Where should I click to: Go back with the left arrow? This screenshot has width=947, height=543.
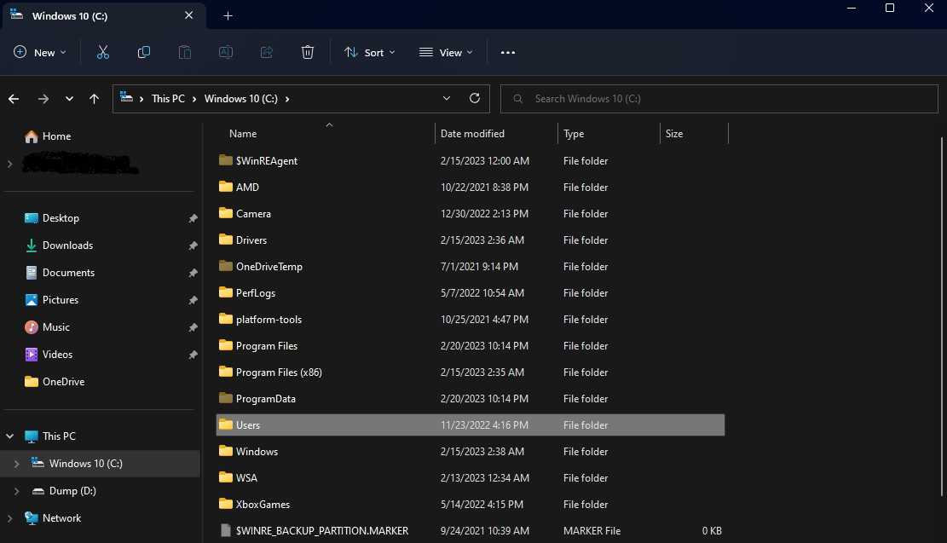pyautogui.click(x=14, y=98)
